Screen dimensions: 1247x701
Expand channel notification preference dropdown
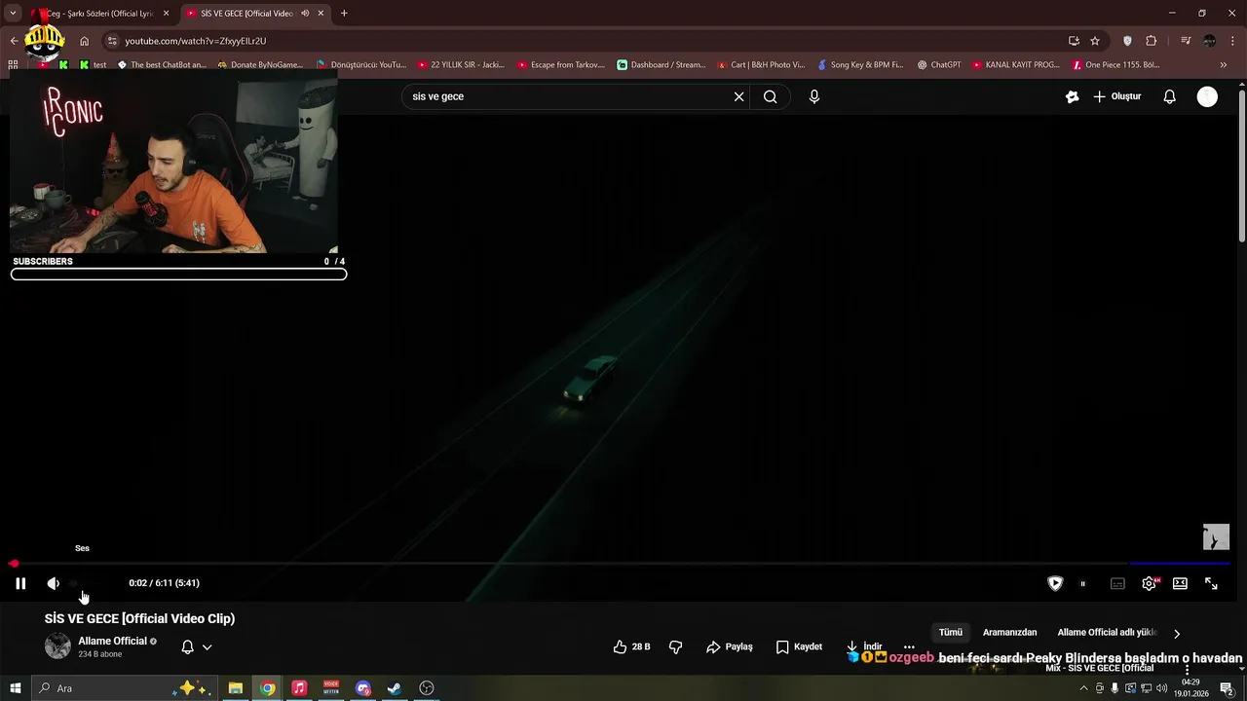coord(207,646)
